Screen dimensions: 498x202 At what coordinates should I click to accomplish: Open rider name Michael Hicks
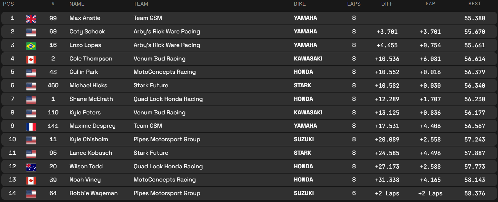pos(88,85)
